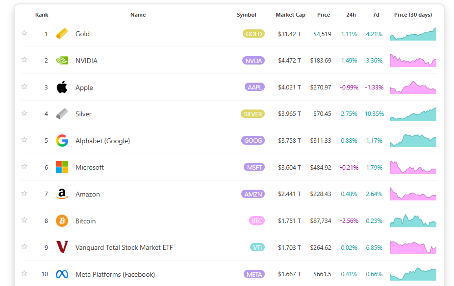Click the GOLD symbol badge
The image size is (454, 286).
(x=253, y=34)
